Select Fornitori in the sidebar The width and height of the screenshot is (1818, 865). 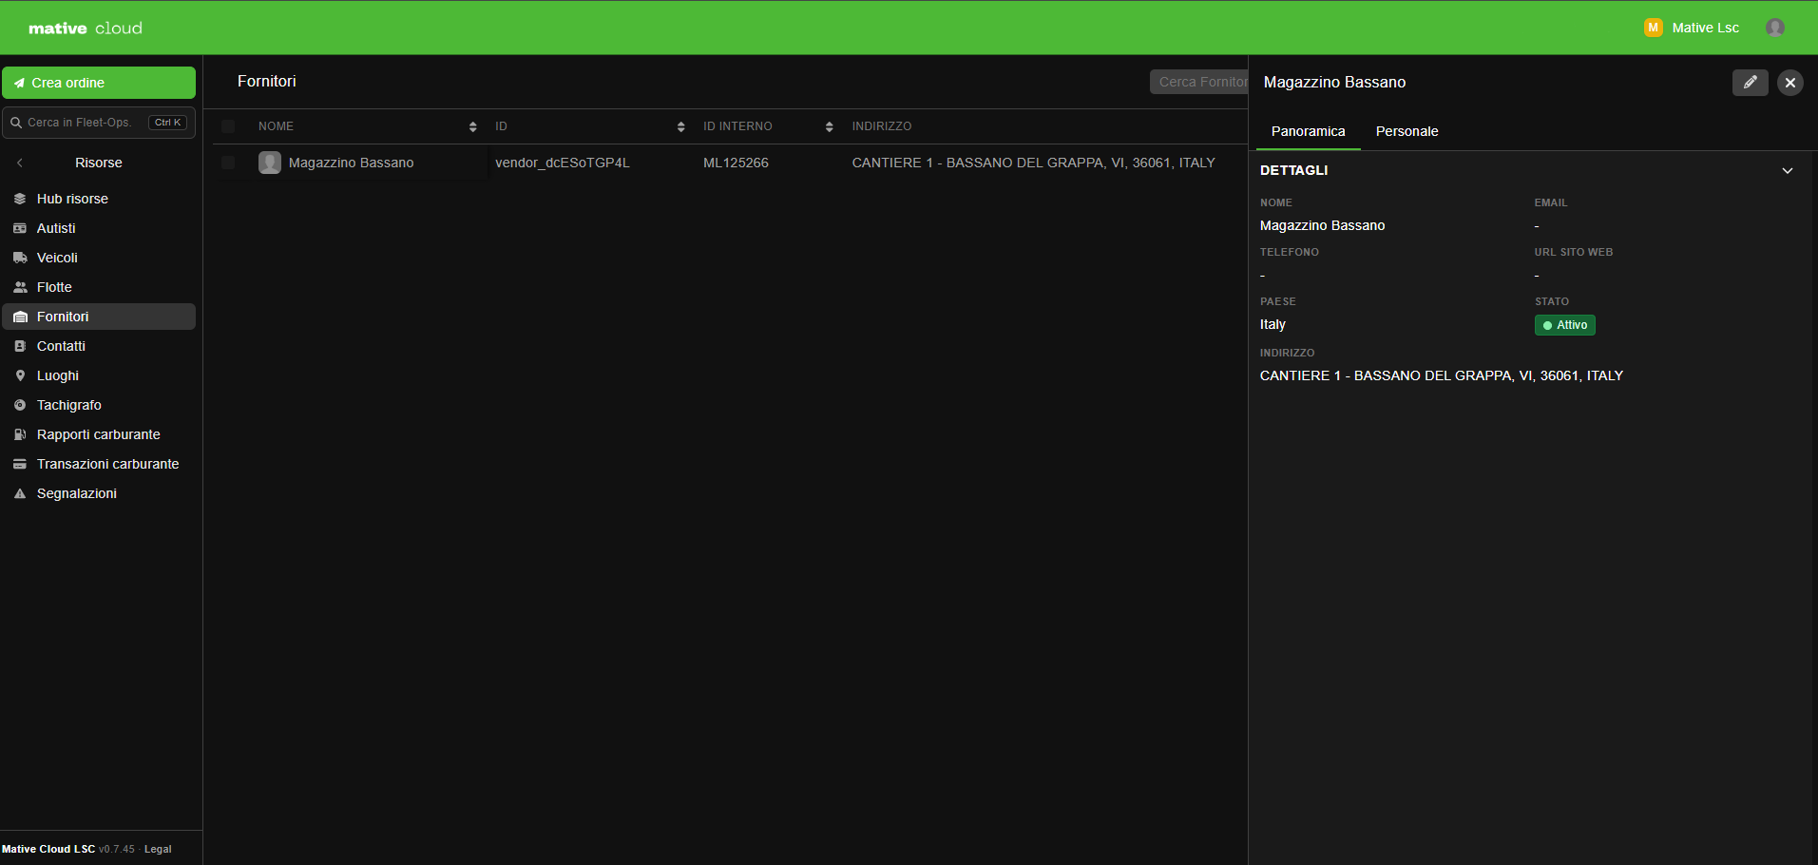[99, 317]
